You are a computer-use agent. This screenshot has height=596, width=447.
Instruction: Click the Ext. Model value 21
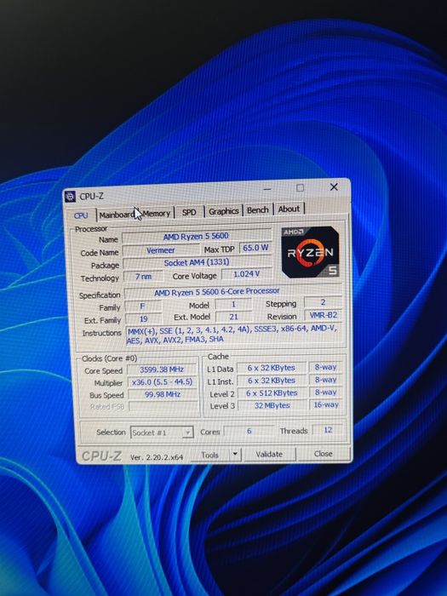[x=233, y=317]
